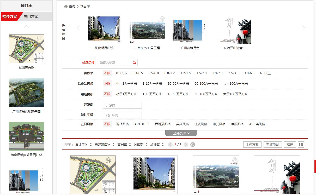This screenshot has width=316, height=195.
Task: Select 容积率 6.0以上 option
Action: [265, 73]
